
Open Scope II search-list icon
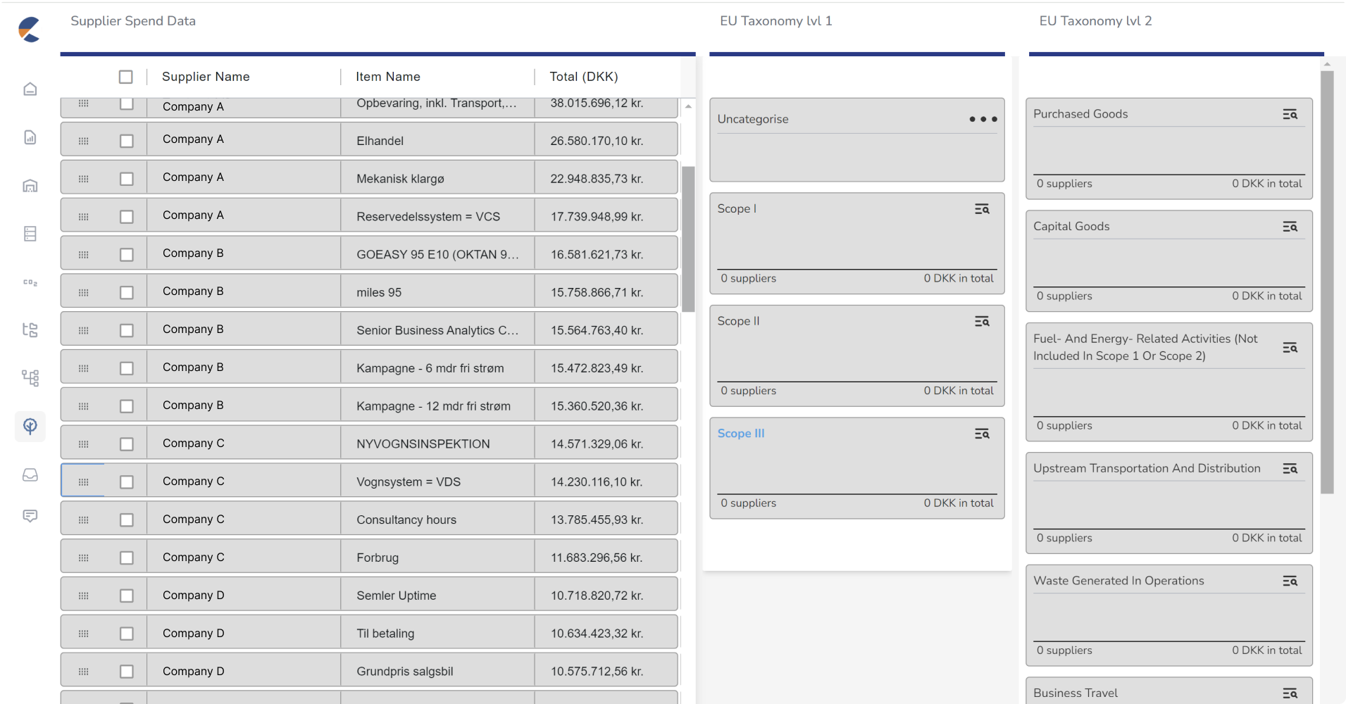tap(982, 322)
